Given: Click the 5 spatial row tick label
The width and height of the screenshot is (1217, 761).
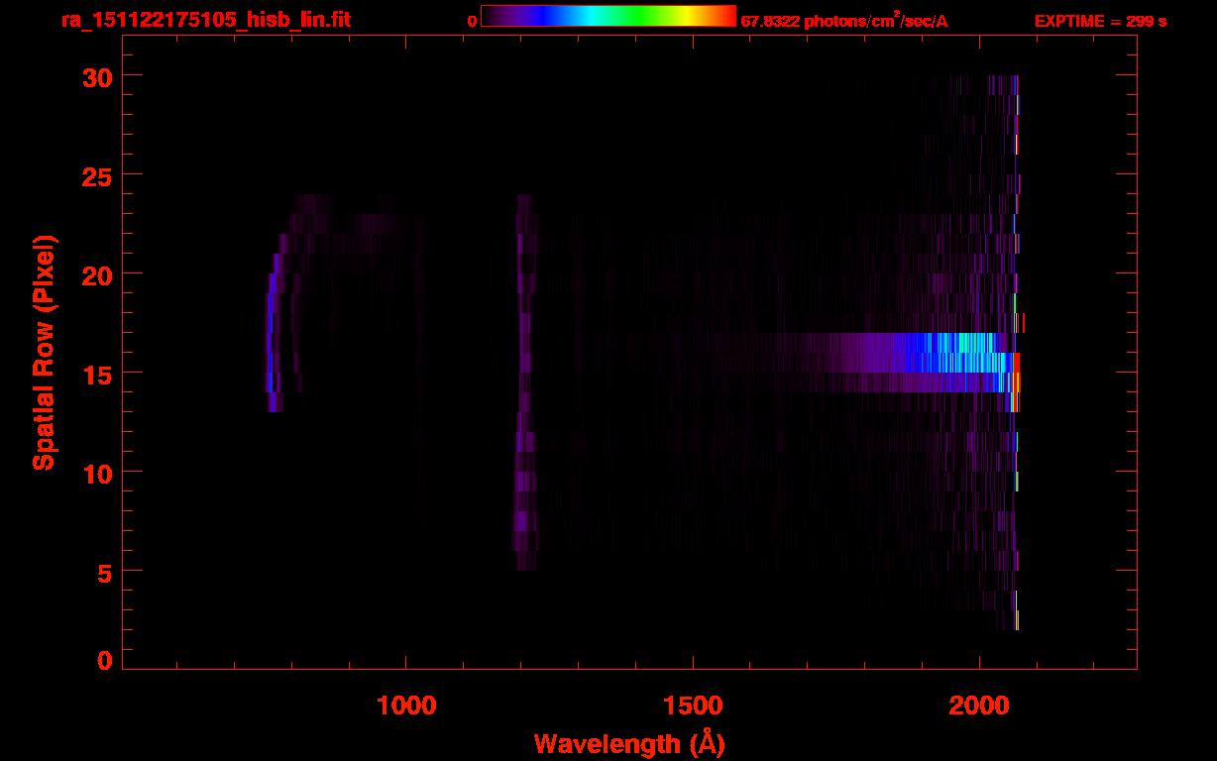Looking at the screenshot, I should coord(105,572).
